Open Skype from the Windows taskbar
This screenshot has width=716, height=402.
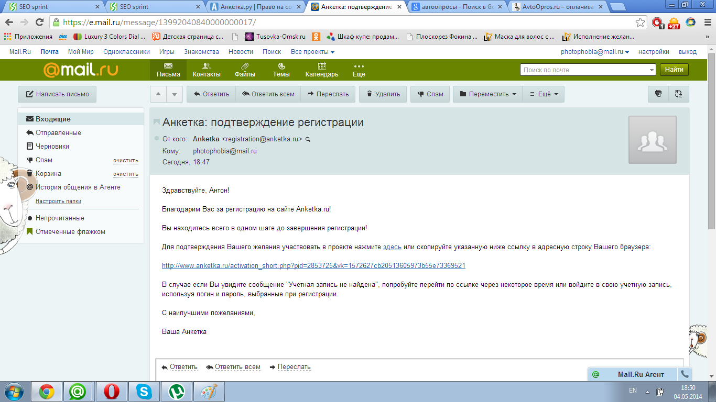pos(144,391)
